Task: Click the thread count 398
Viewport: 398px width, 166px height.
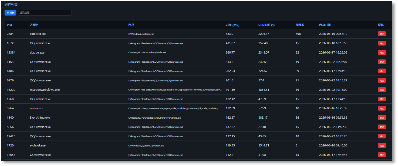Action: pyautogui.click(x=298, y=34)
